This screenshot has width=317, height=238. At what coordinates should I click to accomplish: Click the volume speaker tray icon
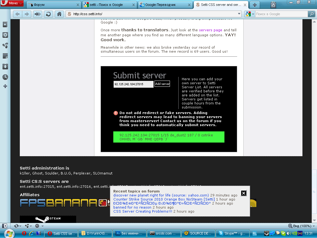click(289, 233)
